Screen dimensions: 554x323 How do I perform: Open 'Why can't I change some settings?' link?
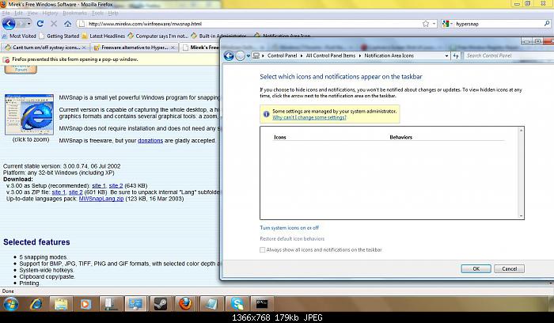(x=309, y=118)
